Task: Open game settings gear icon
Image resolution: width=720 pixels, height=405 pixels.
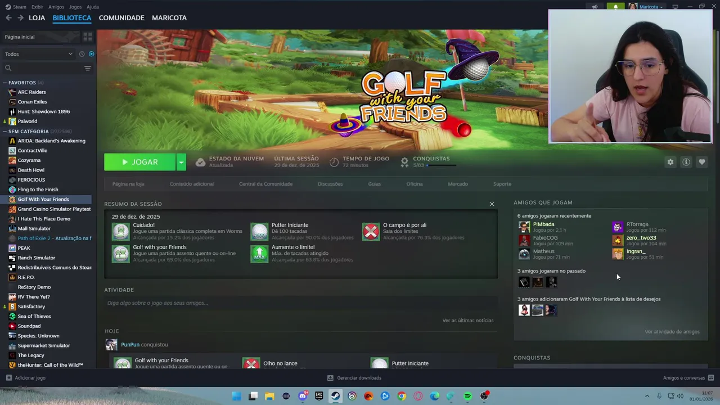Action: click(670, 162)
